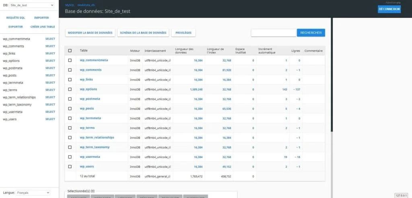Check the wp_options row checkbox
Image resolution: width=412 pixels, height=198 pixels.
(x=70, y=89)
